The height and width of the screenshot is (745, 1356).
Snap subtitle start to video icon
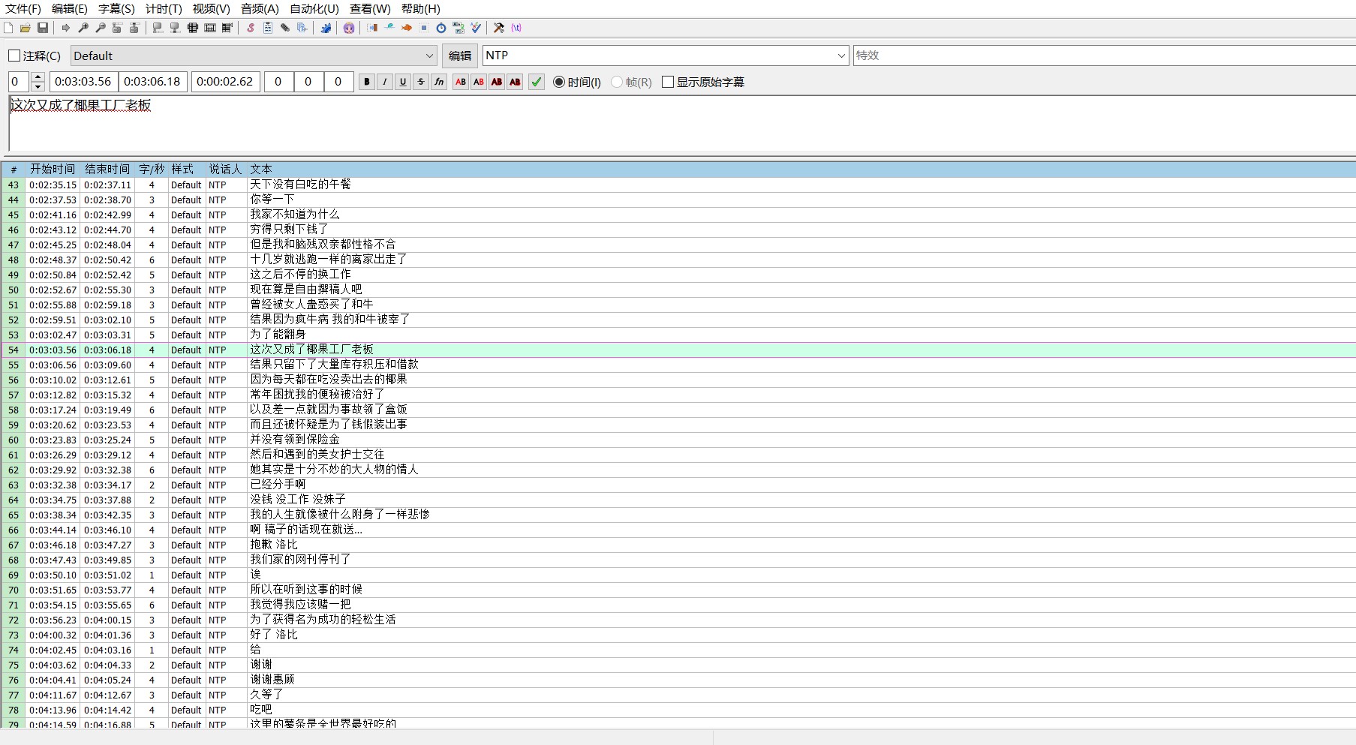(158, 28)
